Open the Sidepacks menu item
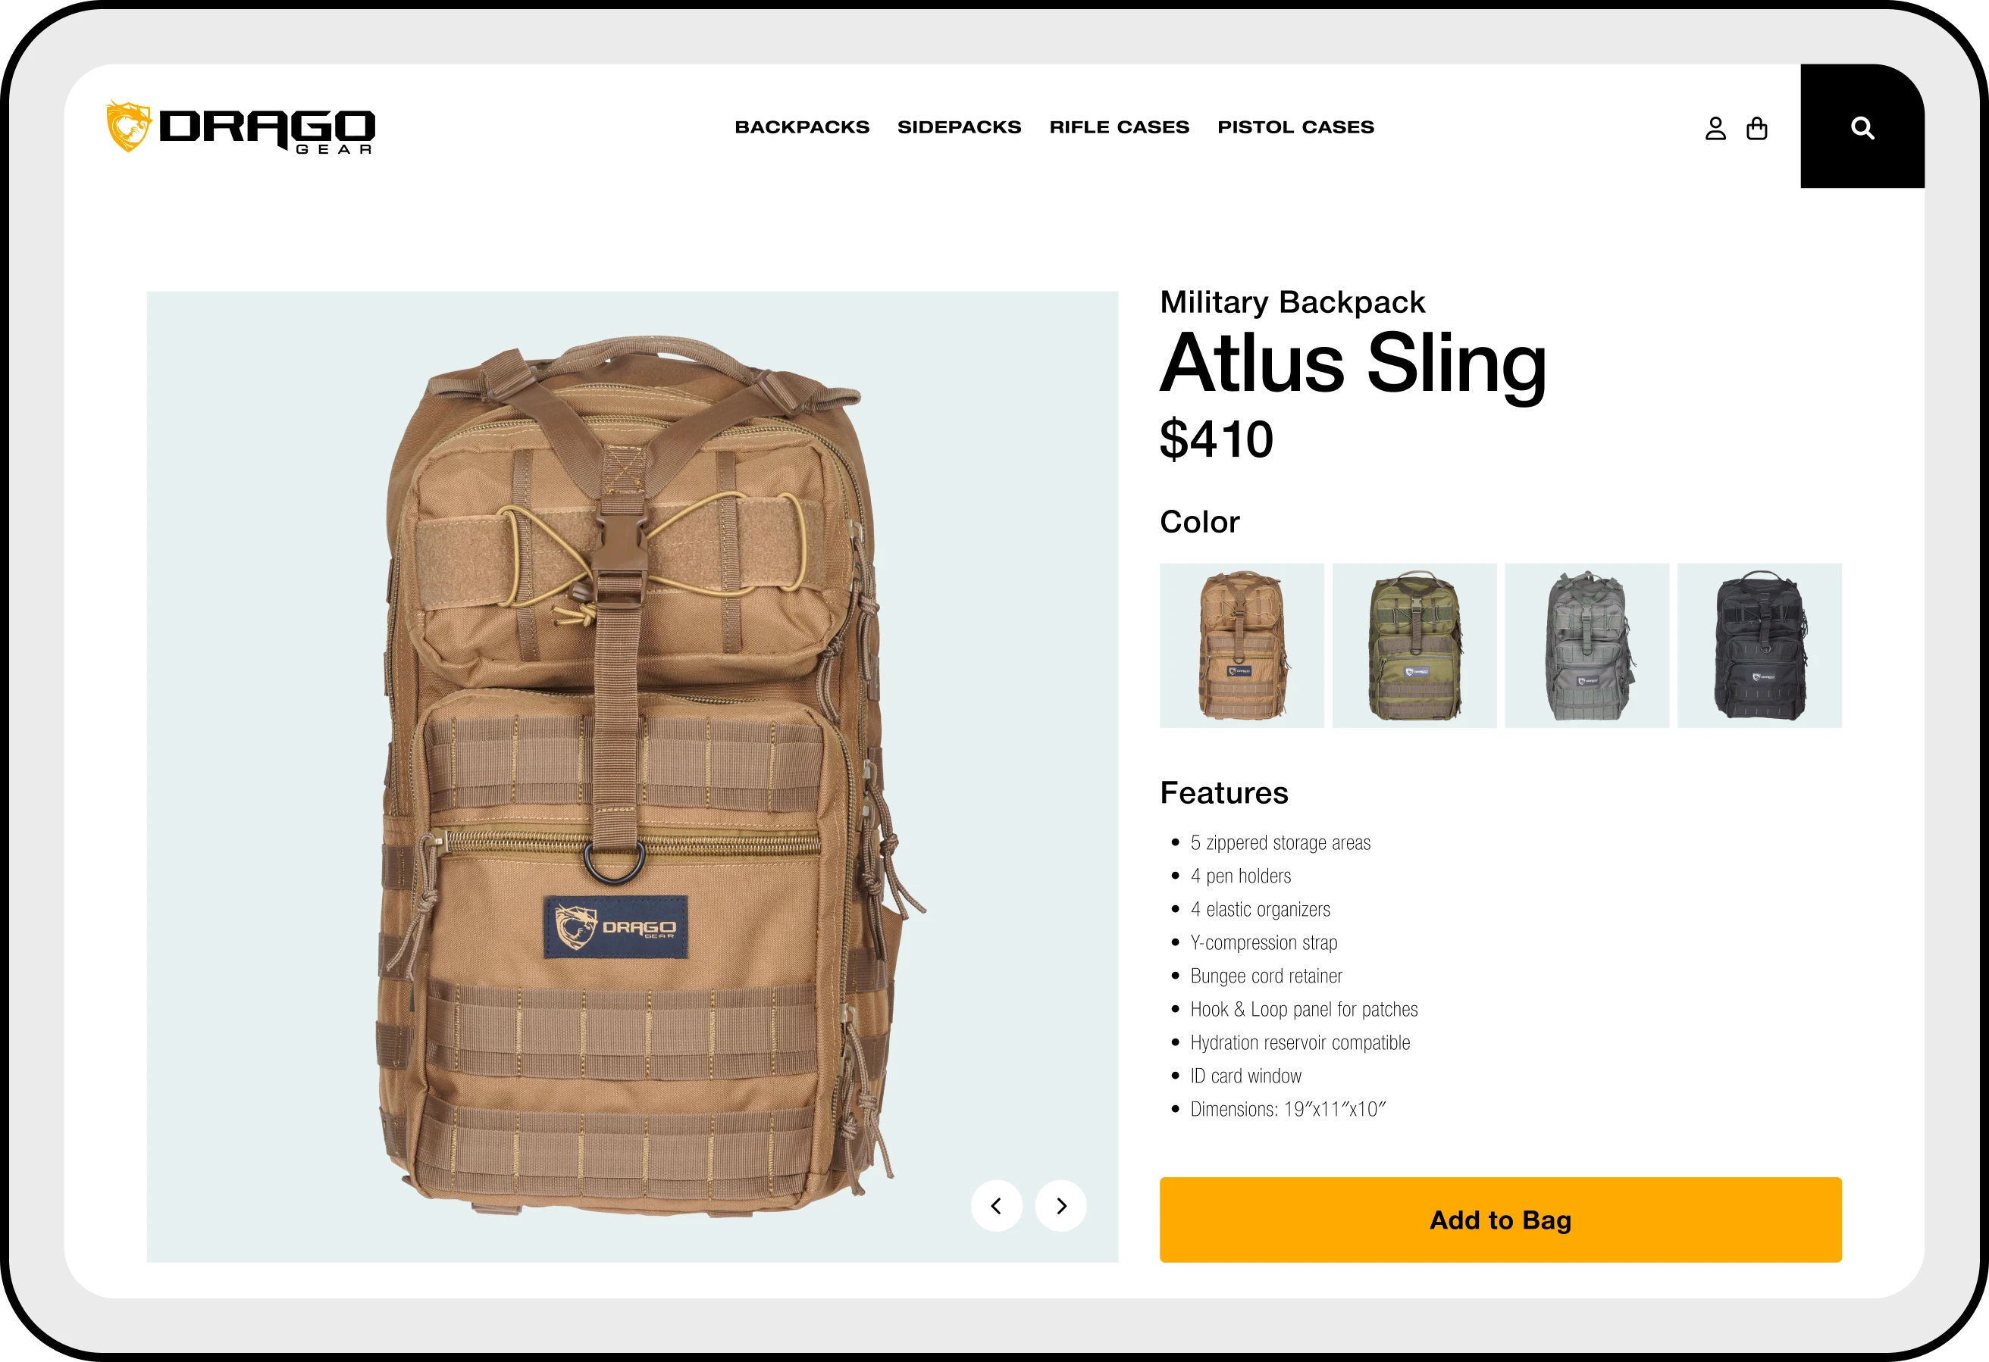Image resolution: width=1989 pixels, height=1362 pixels. click(960, 127)
